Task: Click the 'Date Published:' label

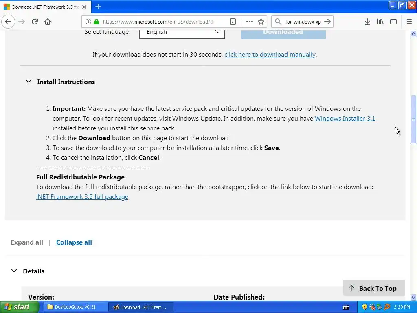Action: (x=239, y=297)
